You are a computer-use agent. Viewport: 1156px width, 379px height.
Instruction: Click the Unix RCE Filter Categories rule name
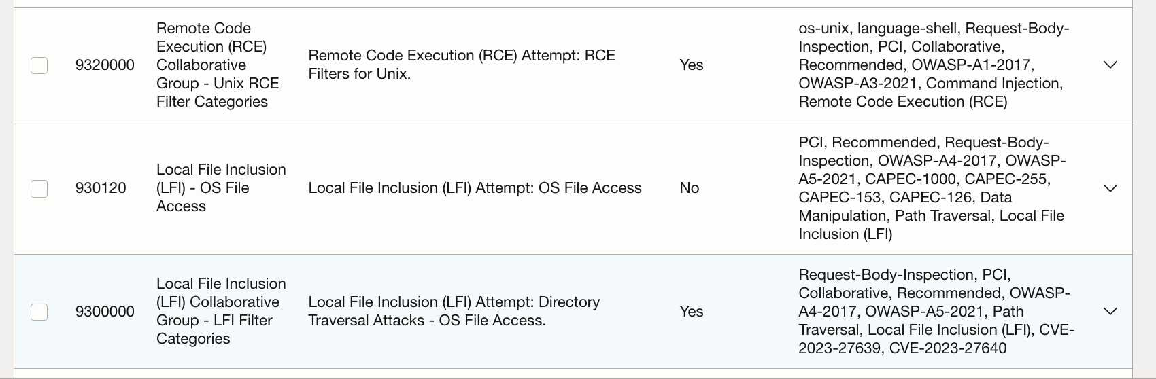[218, 65]
